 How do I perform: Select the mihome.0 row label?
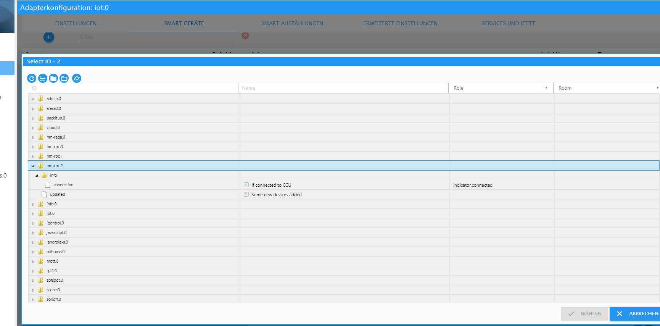(56, 252)
